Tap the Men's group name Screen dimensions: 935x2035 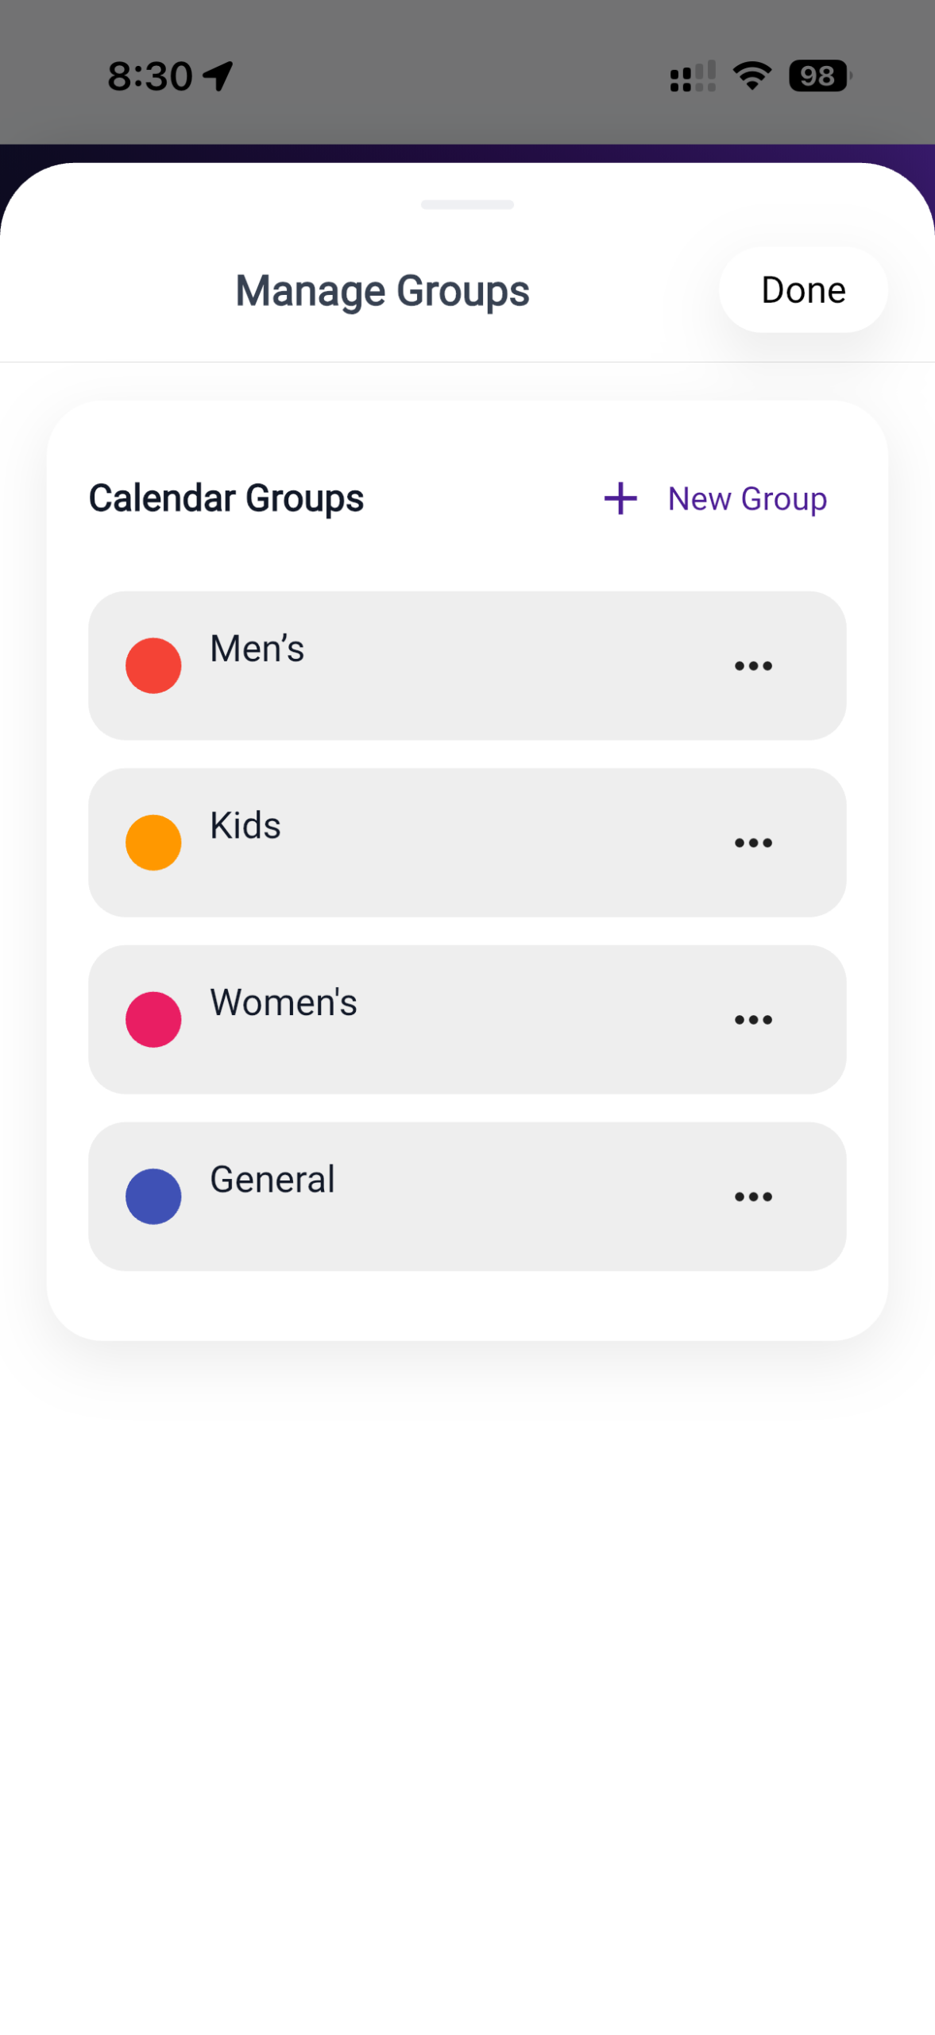257,649
